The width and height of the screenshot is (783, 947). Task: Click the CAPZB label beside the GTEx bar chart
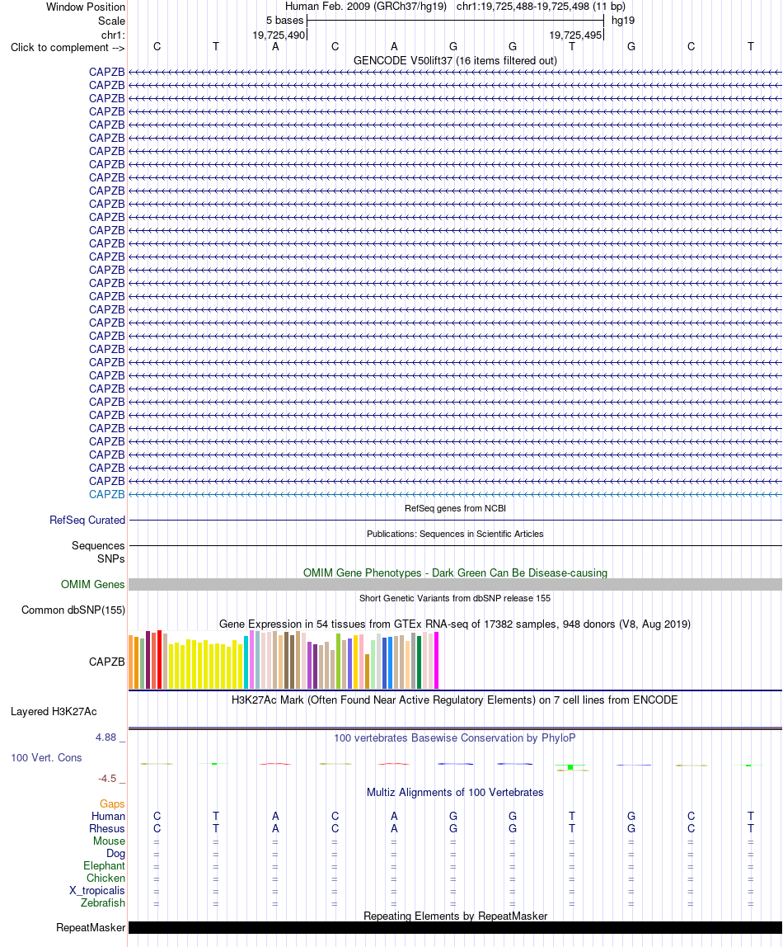[x=107, y=662]
